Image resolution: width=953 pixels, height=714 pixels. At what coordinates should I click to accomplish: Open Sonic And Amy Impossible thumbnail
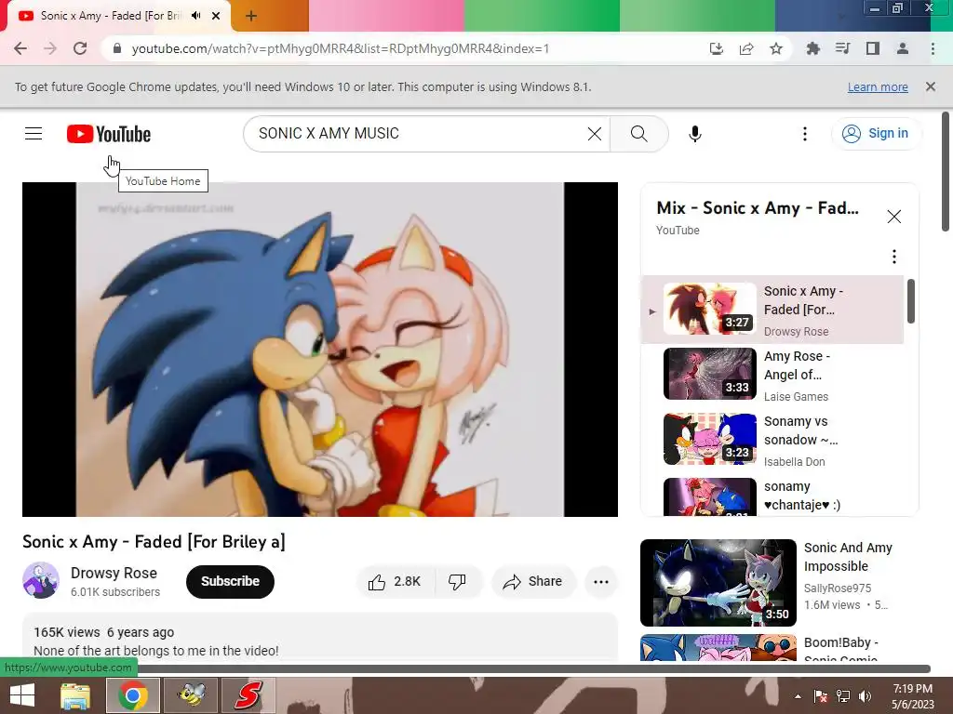(x=718, y=582)
